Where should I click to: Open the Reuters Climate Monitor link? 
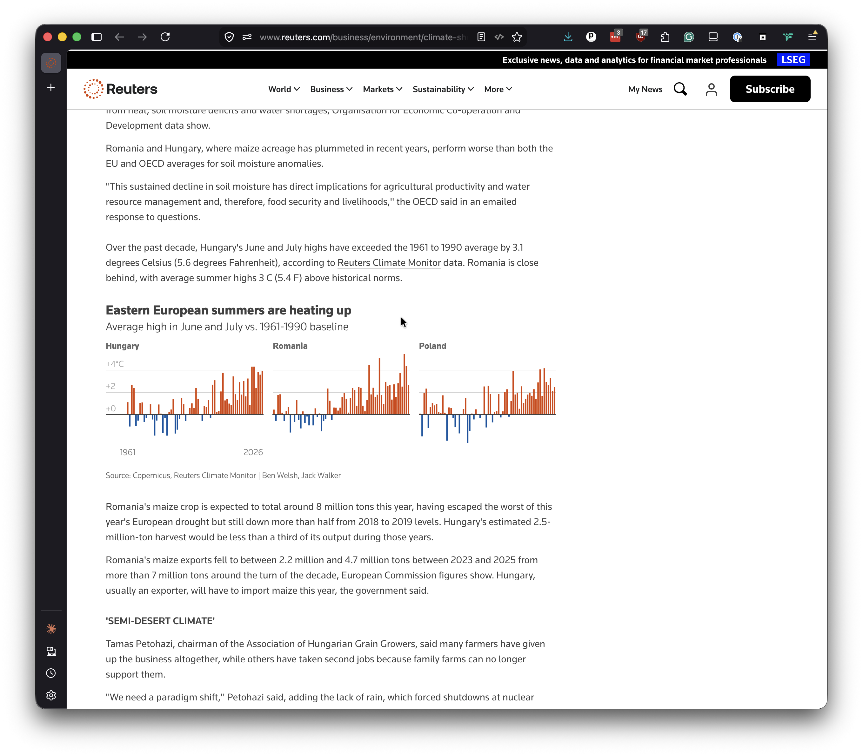389,262
